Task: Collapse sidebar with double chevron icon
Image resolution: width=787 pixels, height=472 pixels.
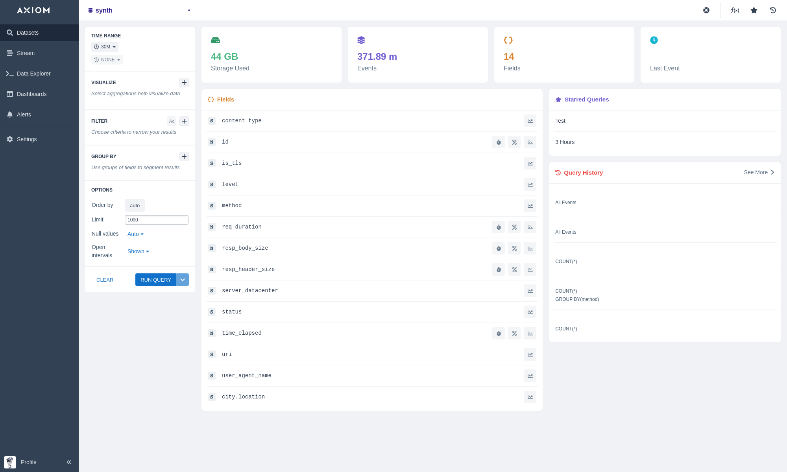Action: pos(69,462)
